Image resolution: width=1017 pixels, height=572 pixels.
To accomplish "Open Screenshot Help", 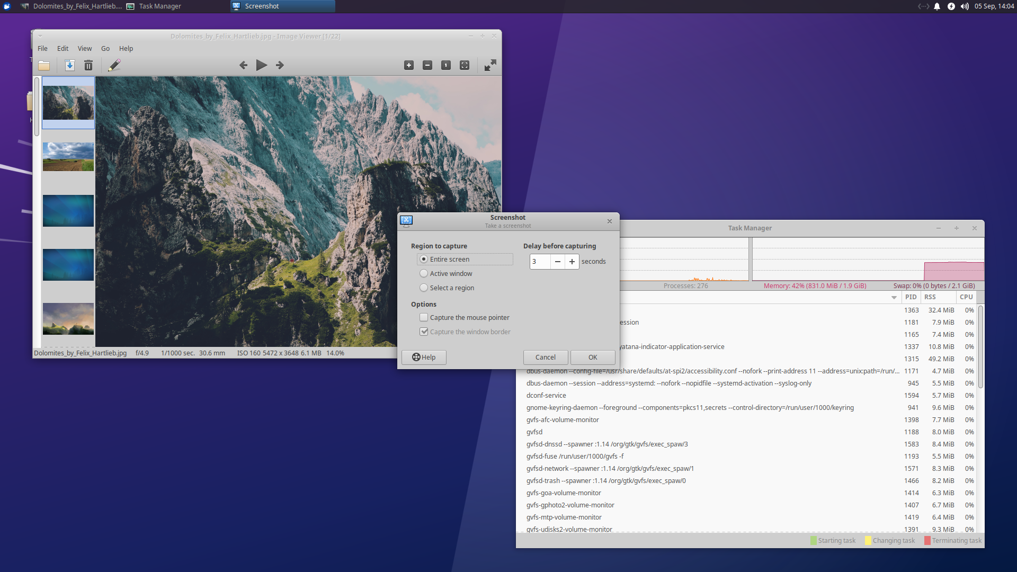I will pos(423,357).
